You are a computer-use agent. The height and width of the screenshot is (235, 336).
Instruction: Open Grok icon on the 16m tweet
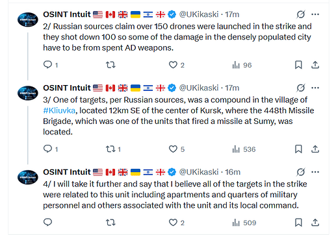tap(301, 172)
